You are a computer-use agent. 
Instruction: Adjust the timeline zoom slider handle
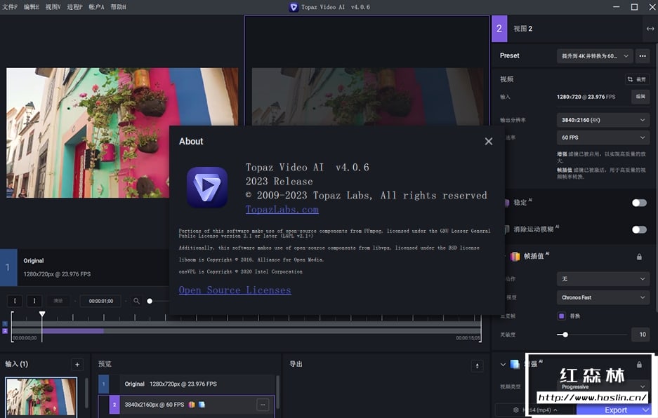[x=150, y=301]
